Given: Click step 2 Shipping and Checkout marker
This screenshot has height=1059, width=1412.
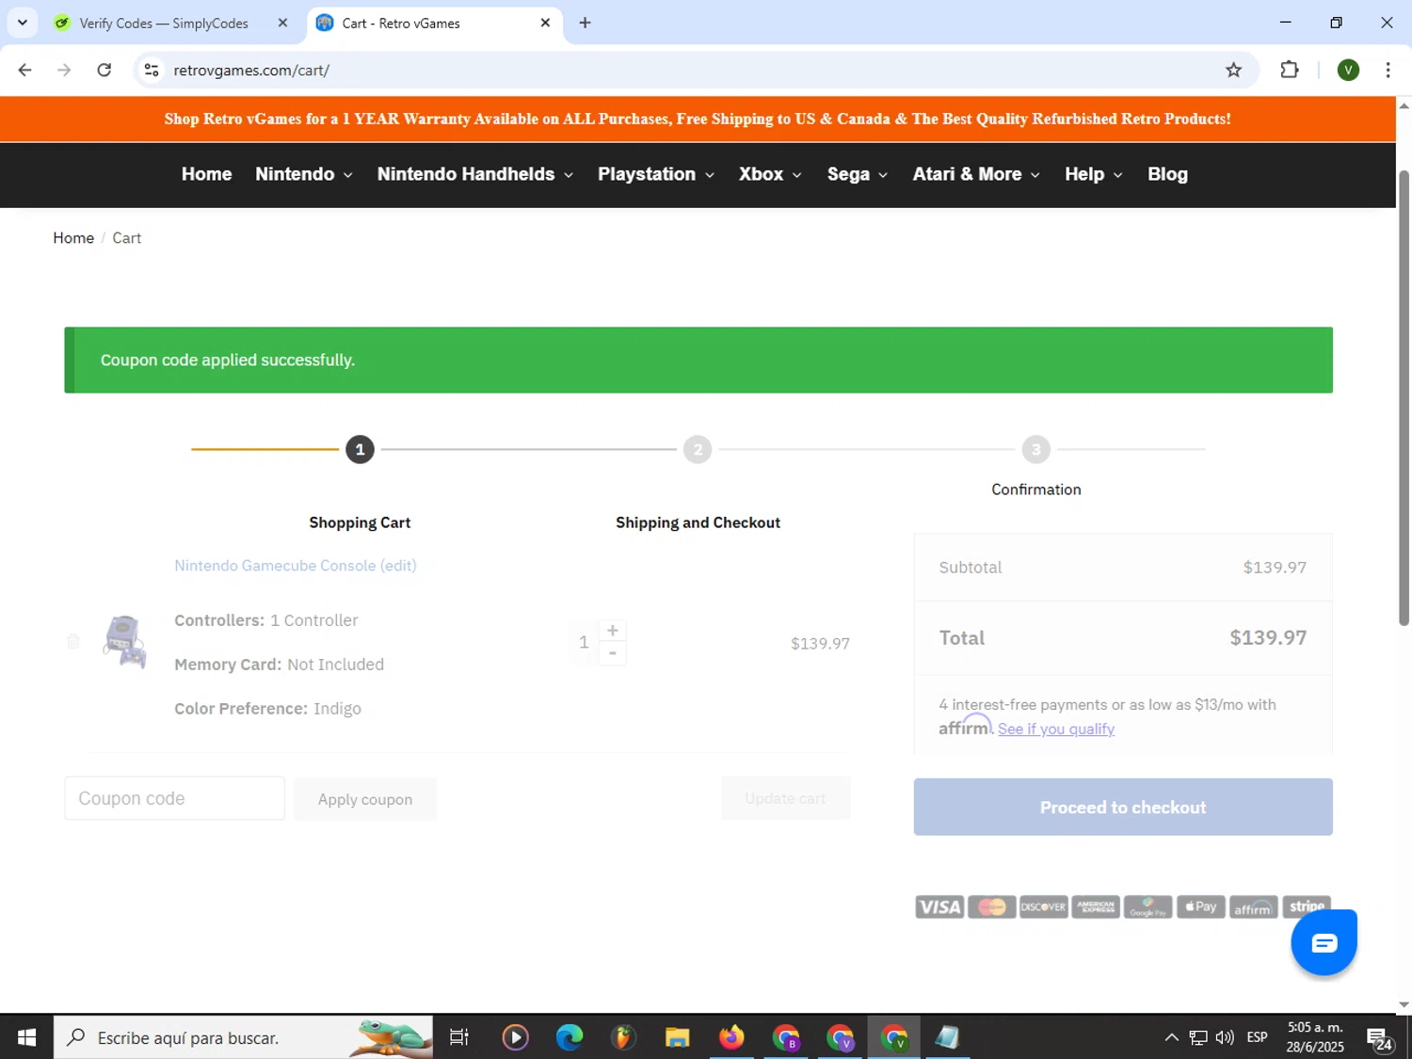Looking at the screenshot, I should (698, 450).
